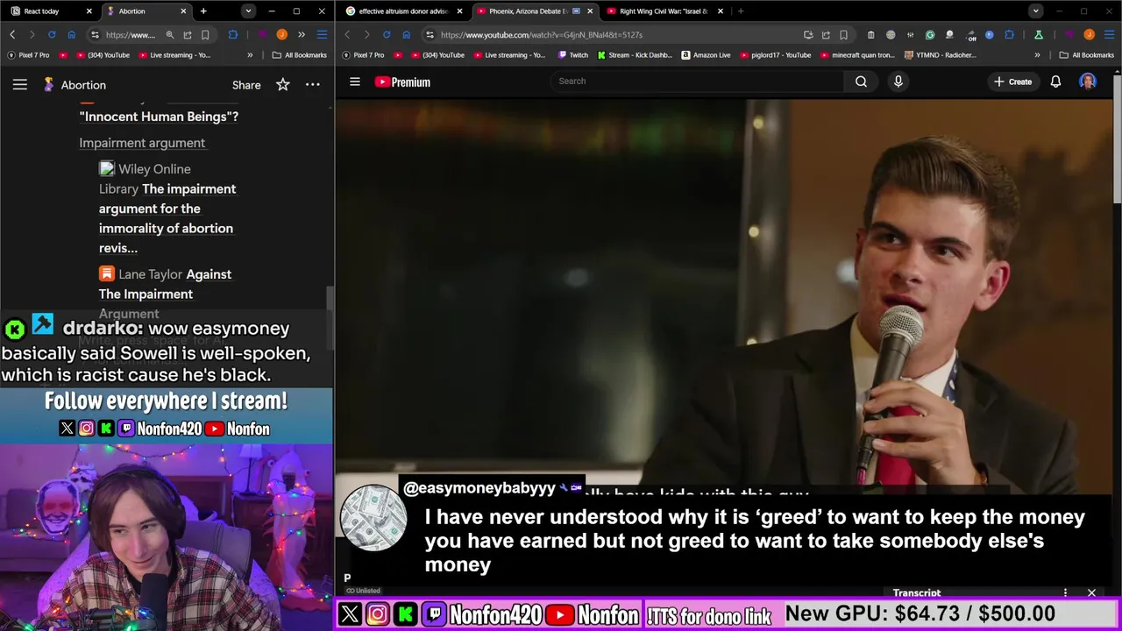Image resolution: width=1122 pixels, height=631 pixels.
Task: Click the YouTube Premium logo
Action: tap(402, 82)
